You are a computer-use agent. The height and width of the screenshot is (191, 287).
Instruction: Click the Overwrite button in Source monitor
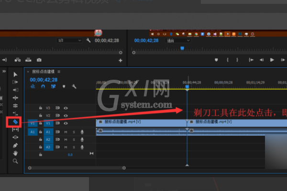pyautogui.click(x=28, y=60)
